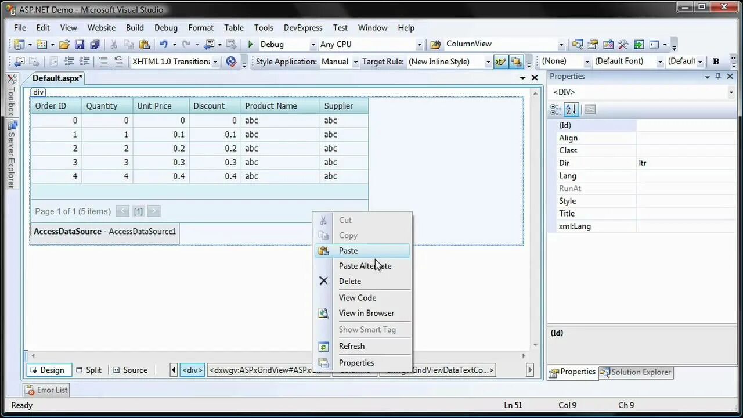Screen dimensions: 743x418
Task: Click the Navigate Backward icon
Action: point(210,44)
